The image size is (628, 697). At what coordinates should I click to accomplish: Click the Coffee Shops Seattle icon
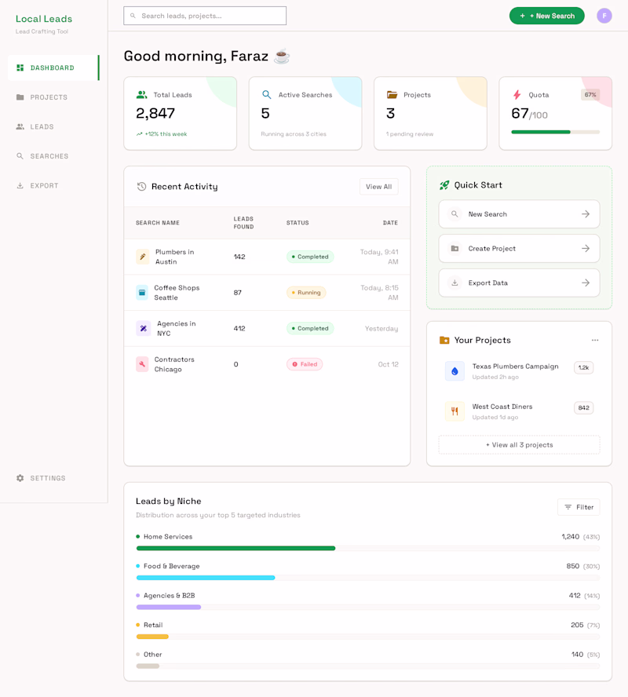coord(142,293)
